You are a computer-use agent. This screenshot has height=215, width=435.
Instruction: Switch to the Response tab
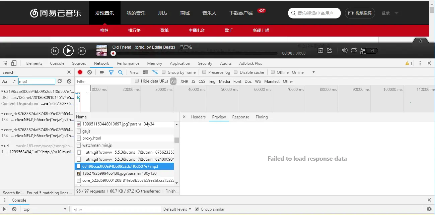tap(240, 117)
